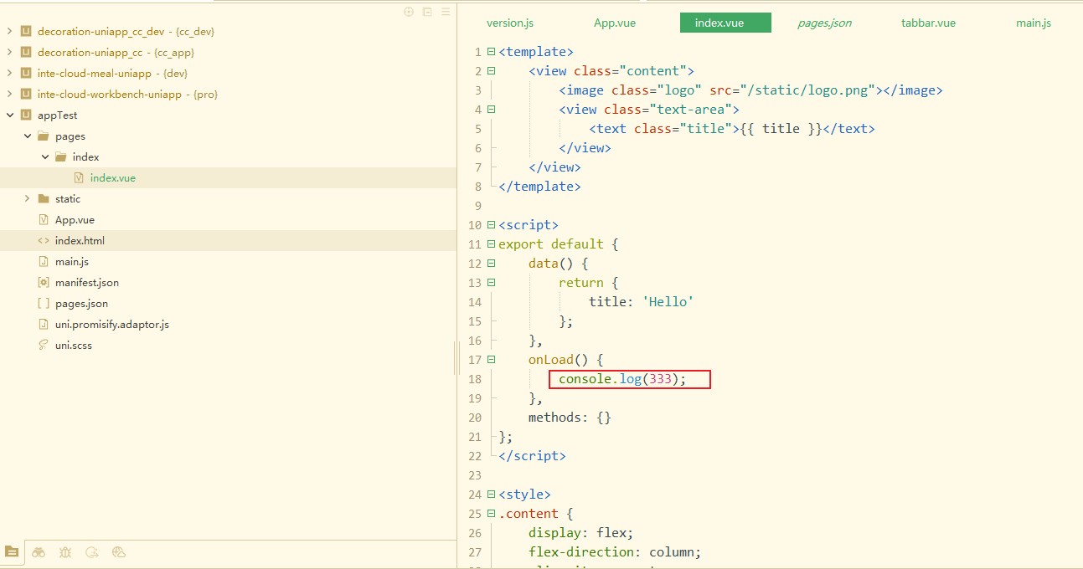1083x569 pixels.
Task: Collapse the appTest project folder
Action: pos(10,115)
